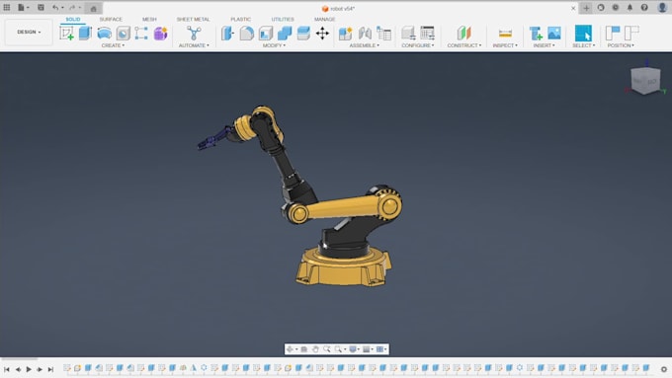Select the Insert Canvas image tool

point(554,34)
